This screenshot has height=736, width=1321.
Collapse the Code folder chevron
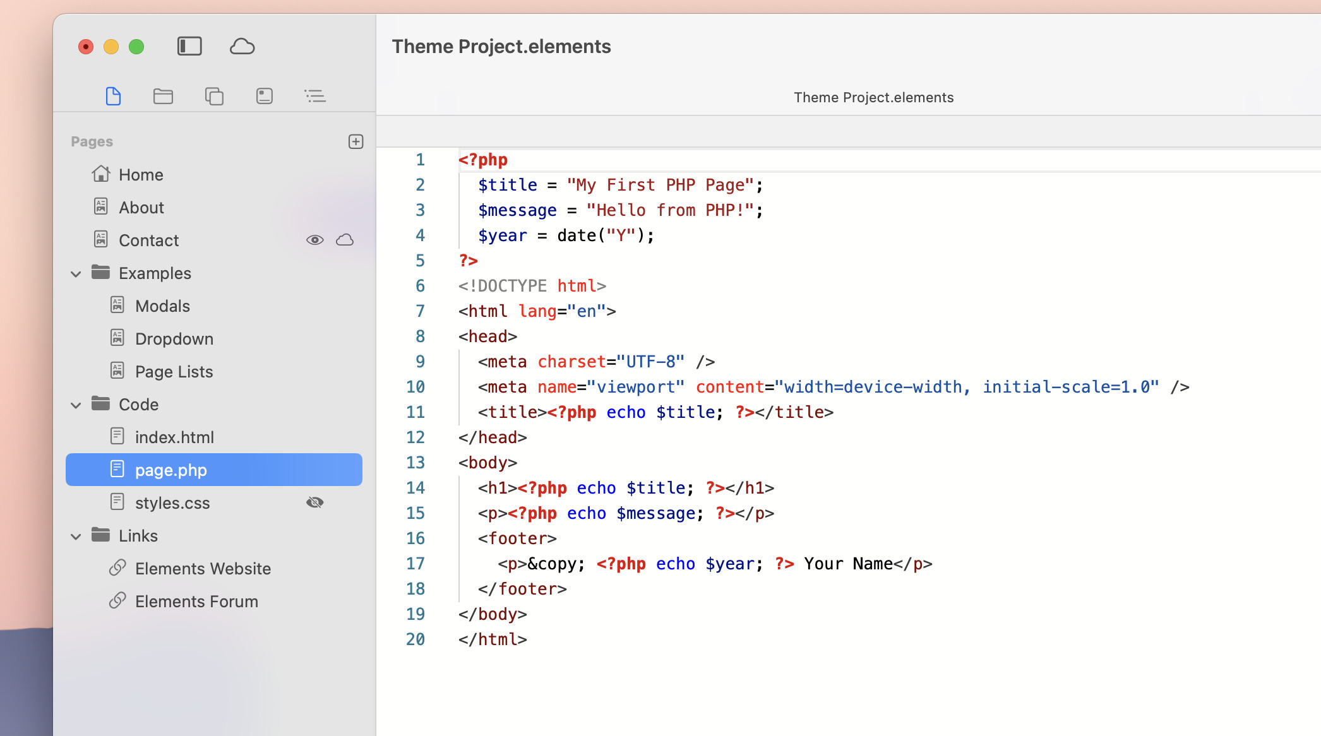pos(76,405)
